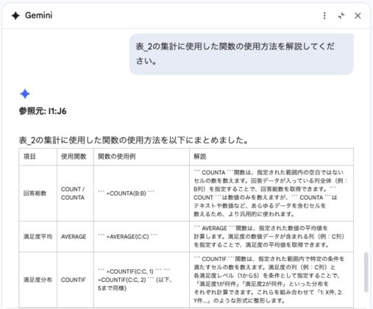Click the 解説 column header
The width and height of the screenshot is (373, 309).
[x=271, y=157]
